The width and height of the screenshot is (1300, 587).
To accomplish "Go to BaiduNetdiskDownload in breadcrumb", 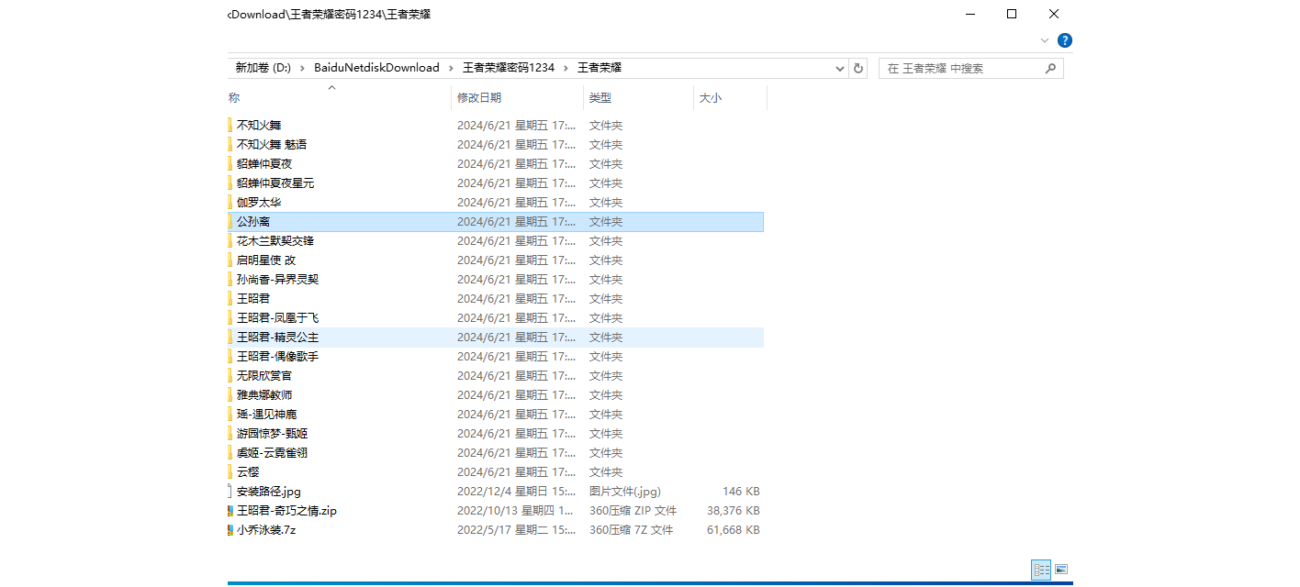I will pyautogui.click(x=376, y=68).
